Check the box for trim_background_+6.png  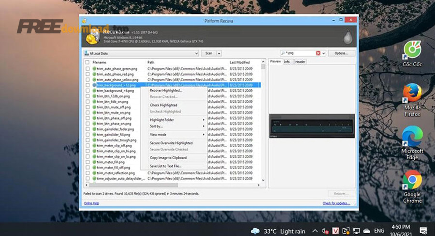pos(87,91)
